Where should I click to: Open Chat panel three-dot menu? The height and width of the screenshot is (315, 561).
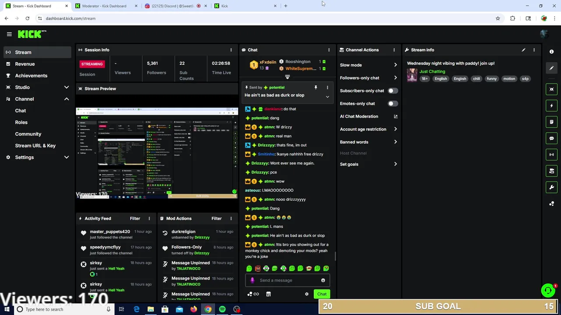pyautogui.click(x=329, y=50)
